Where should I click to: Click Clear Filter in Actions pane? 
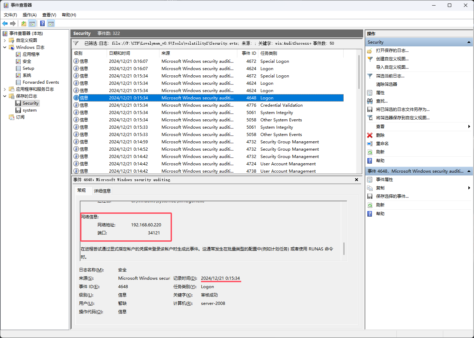(x=386, y=84)
